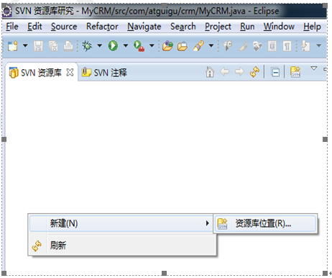Image resolution: width=332 pixels, height=278 pixels.
Task: Open the View Menu triangle
Action: click(x=314, y=68)
